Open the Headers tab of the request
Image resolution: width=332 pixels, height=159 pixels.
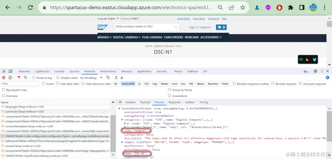pyautogui.click(x=131, y=102)
